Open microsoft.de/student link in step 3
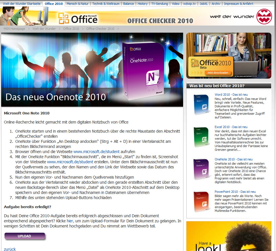Image resolution: width=276 pixels, height=251 pixels. tap(97, 152)
